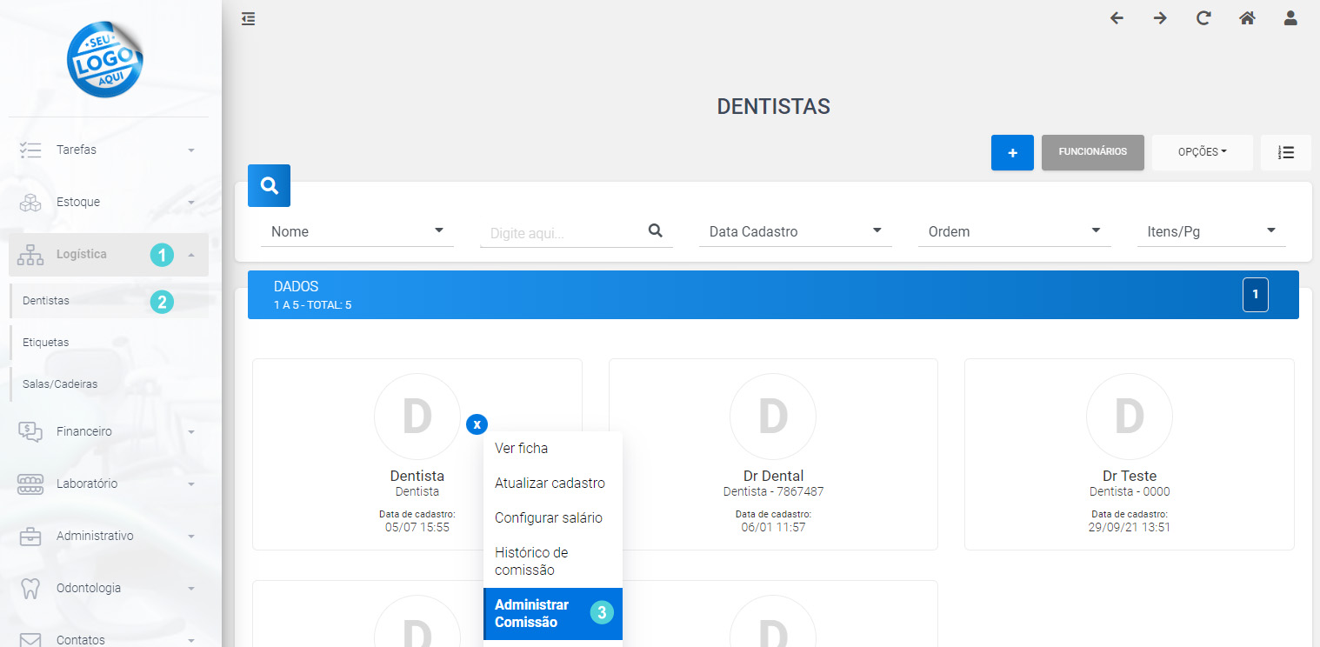Expand the Estoque menu
This screenshot has width=1320, height=647.
point(109,202)
